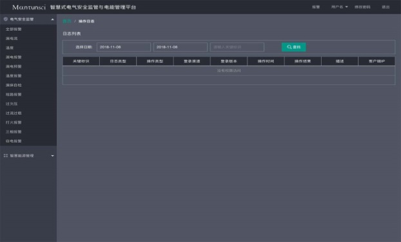Click the end date input field
The height and width of the screenshot is (242, 401).
tap(181, 47)
